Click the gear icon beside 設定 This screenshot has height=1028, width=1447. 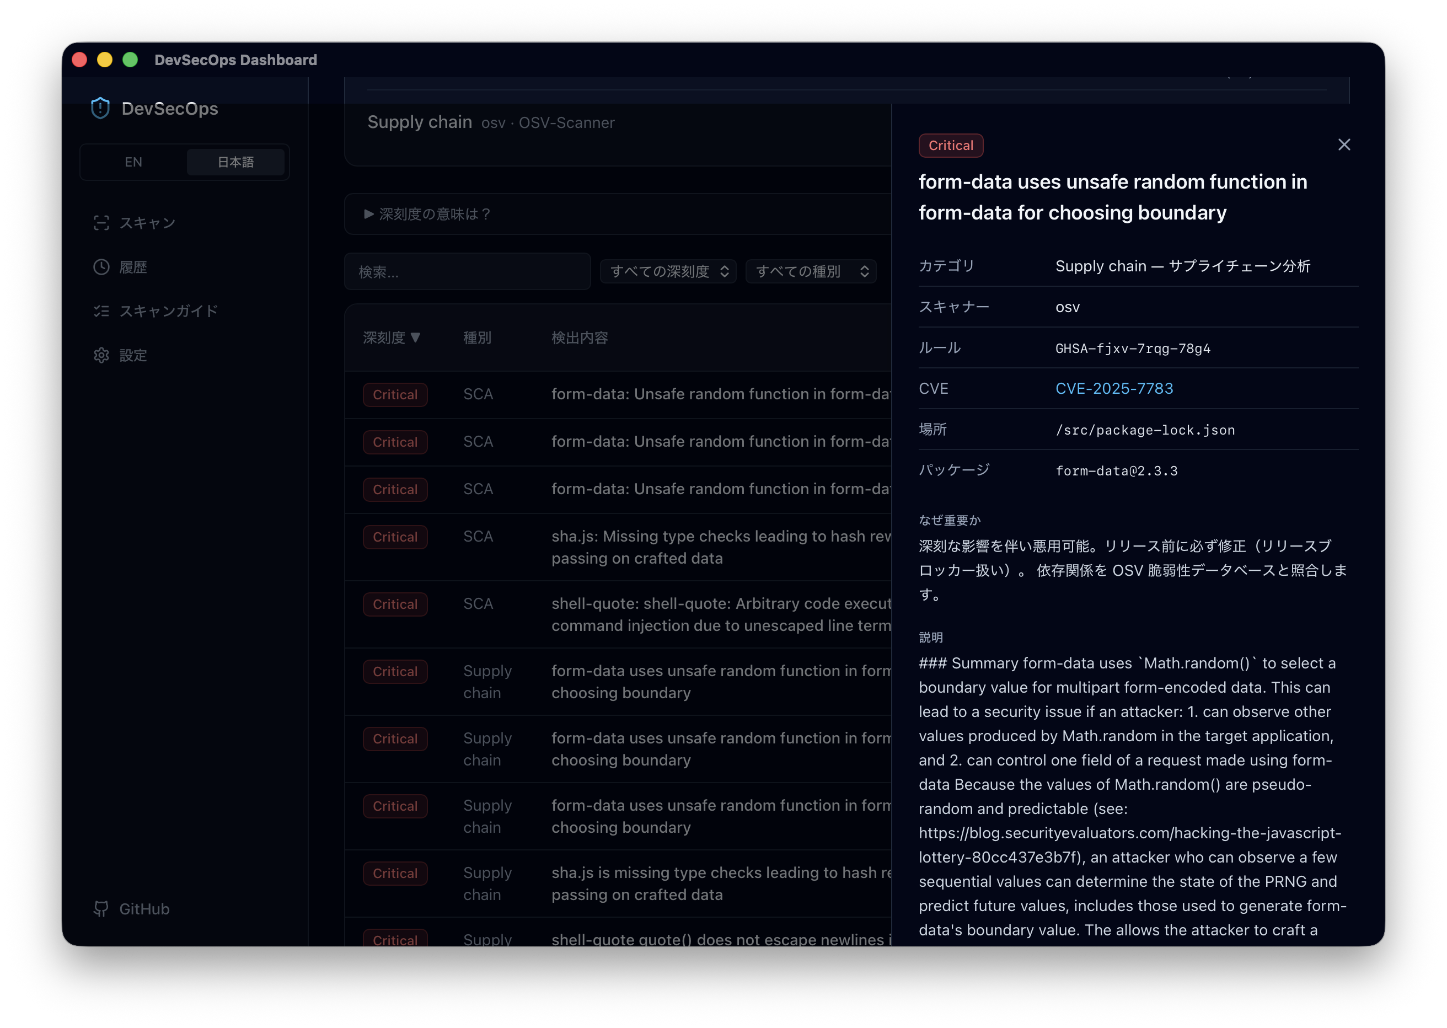(x=101, y=355)
